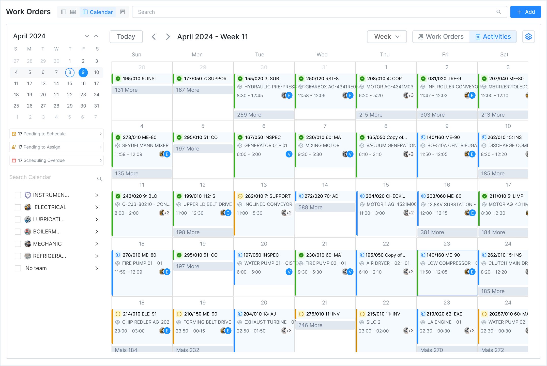Viewport: 547px width, 366px height.
Task: Check the No team checkbox
Action: tap(18, 268)
